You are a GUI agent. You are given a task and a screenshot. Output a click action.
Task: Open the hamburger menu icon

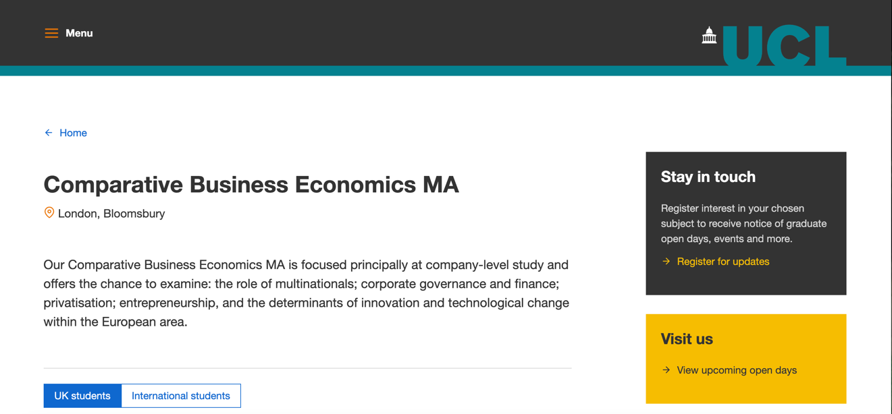(51, 33)
